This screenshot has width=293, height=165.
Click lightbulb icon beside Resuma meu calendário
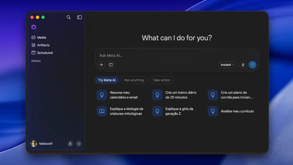coord(102,95)
